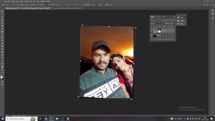Commit the transform with the checkmark
Viewport: 215px width, 121px height.
tap(111, 5)
